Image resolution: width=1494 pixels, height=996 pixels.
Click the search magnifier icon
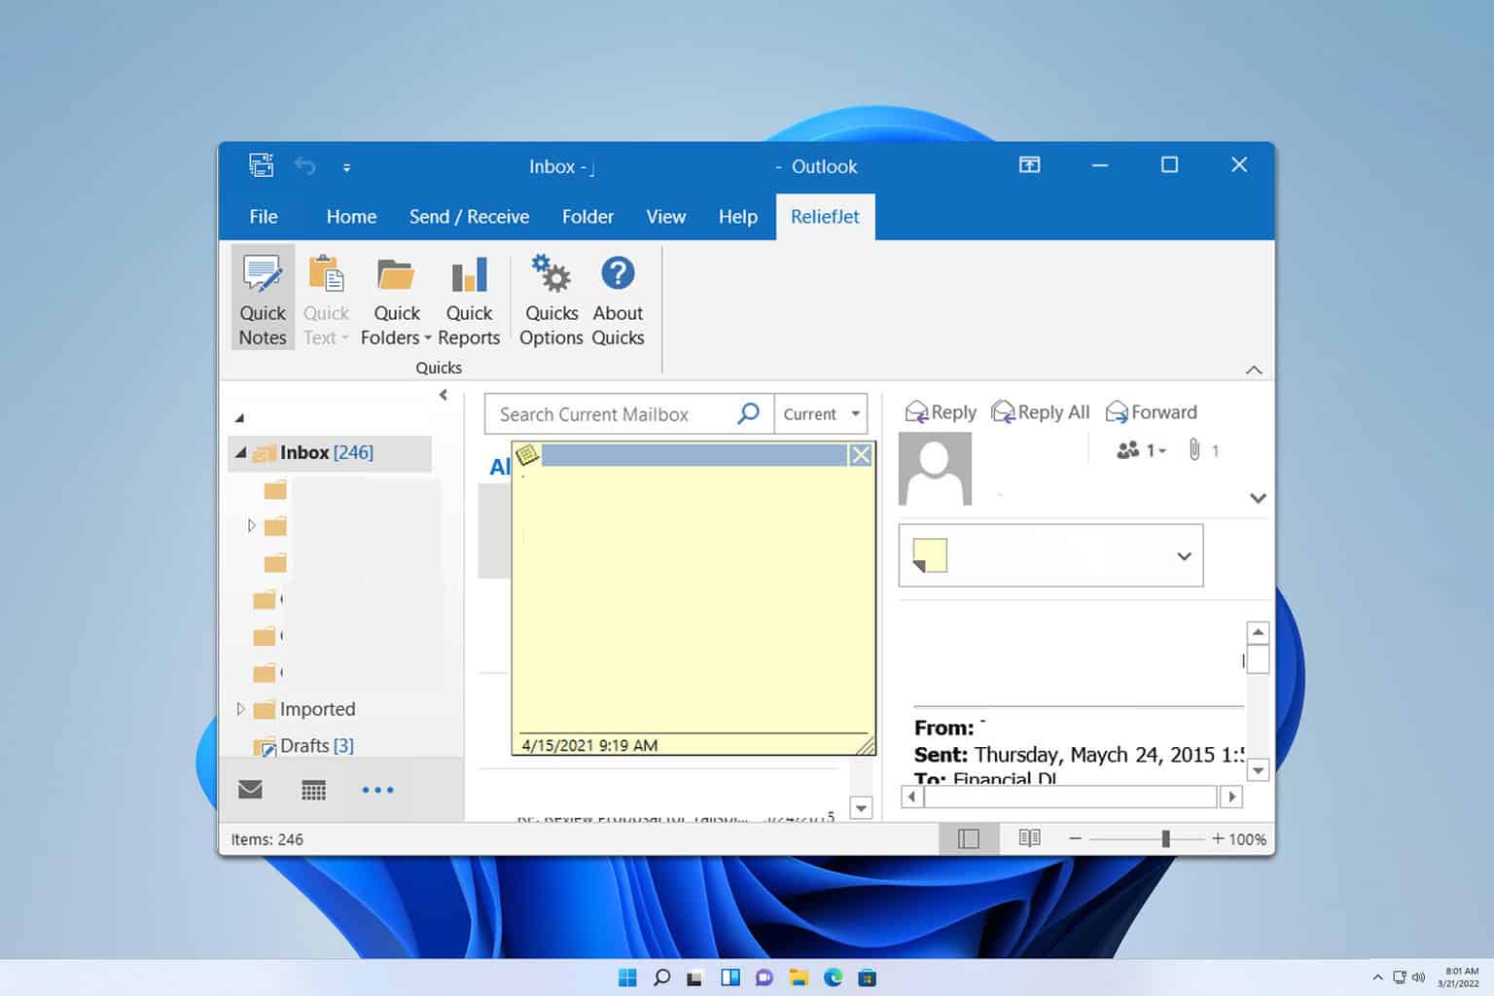click(748, 413)
